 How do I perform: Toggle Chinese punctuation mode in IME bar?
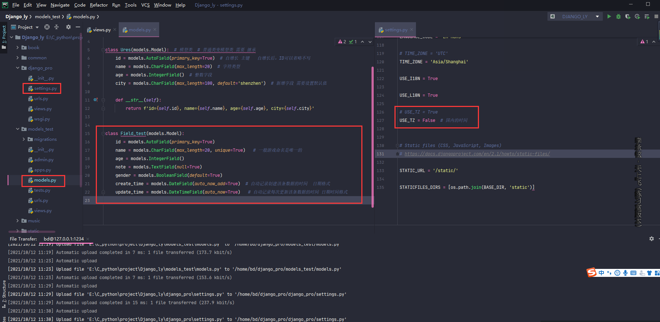tap(609, 273)
